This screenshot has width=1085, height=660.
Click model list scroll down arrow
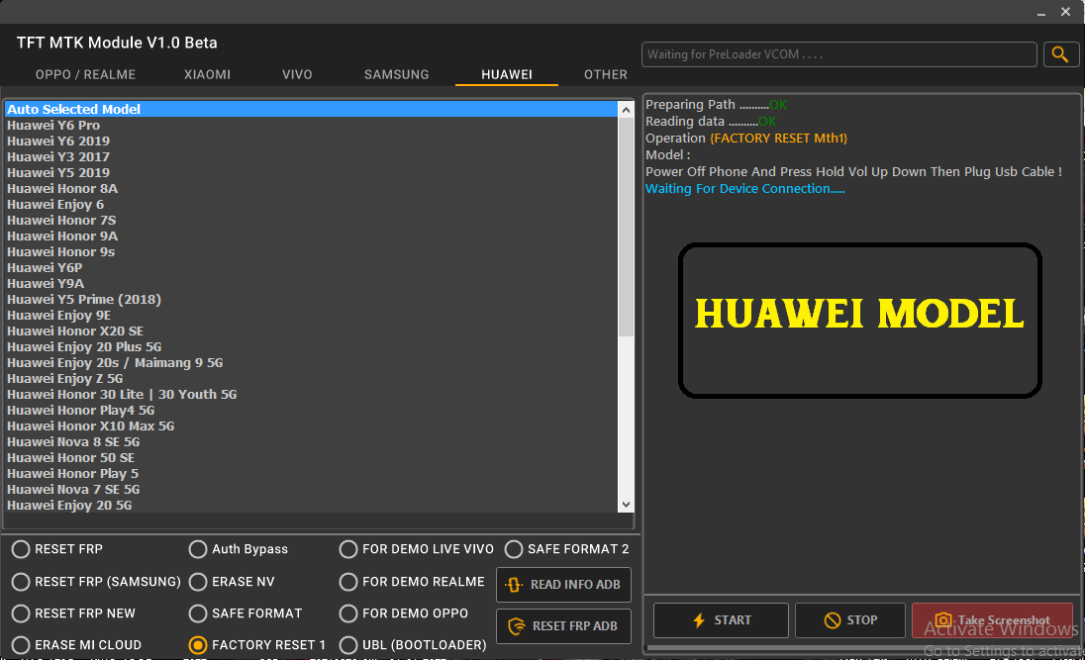click(x=626, y=505)
